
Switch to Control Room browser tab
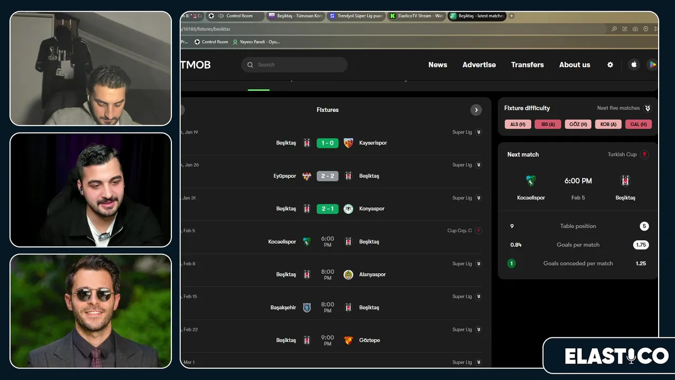(235, 16)
